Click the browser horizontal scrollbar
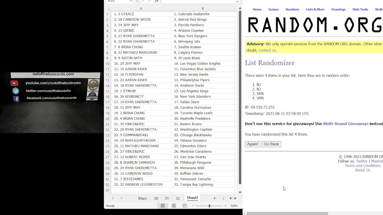 [x=287, y=213]
